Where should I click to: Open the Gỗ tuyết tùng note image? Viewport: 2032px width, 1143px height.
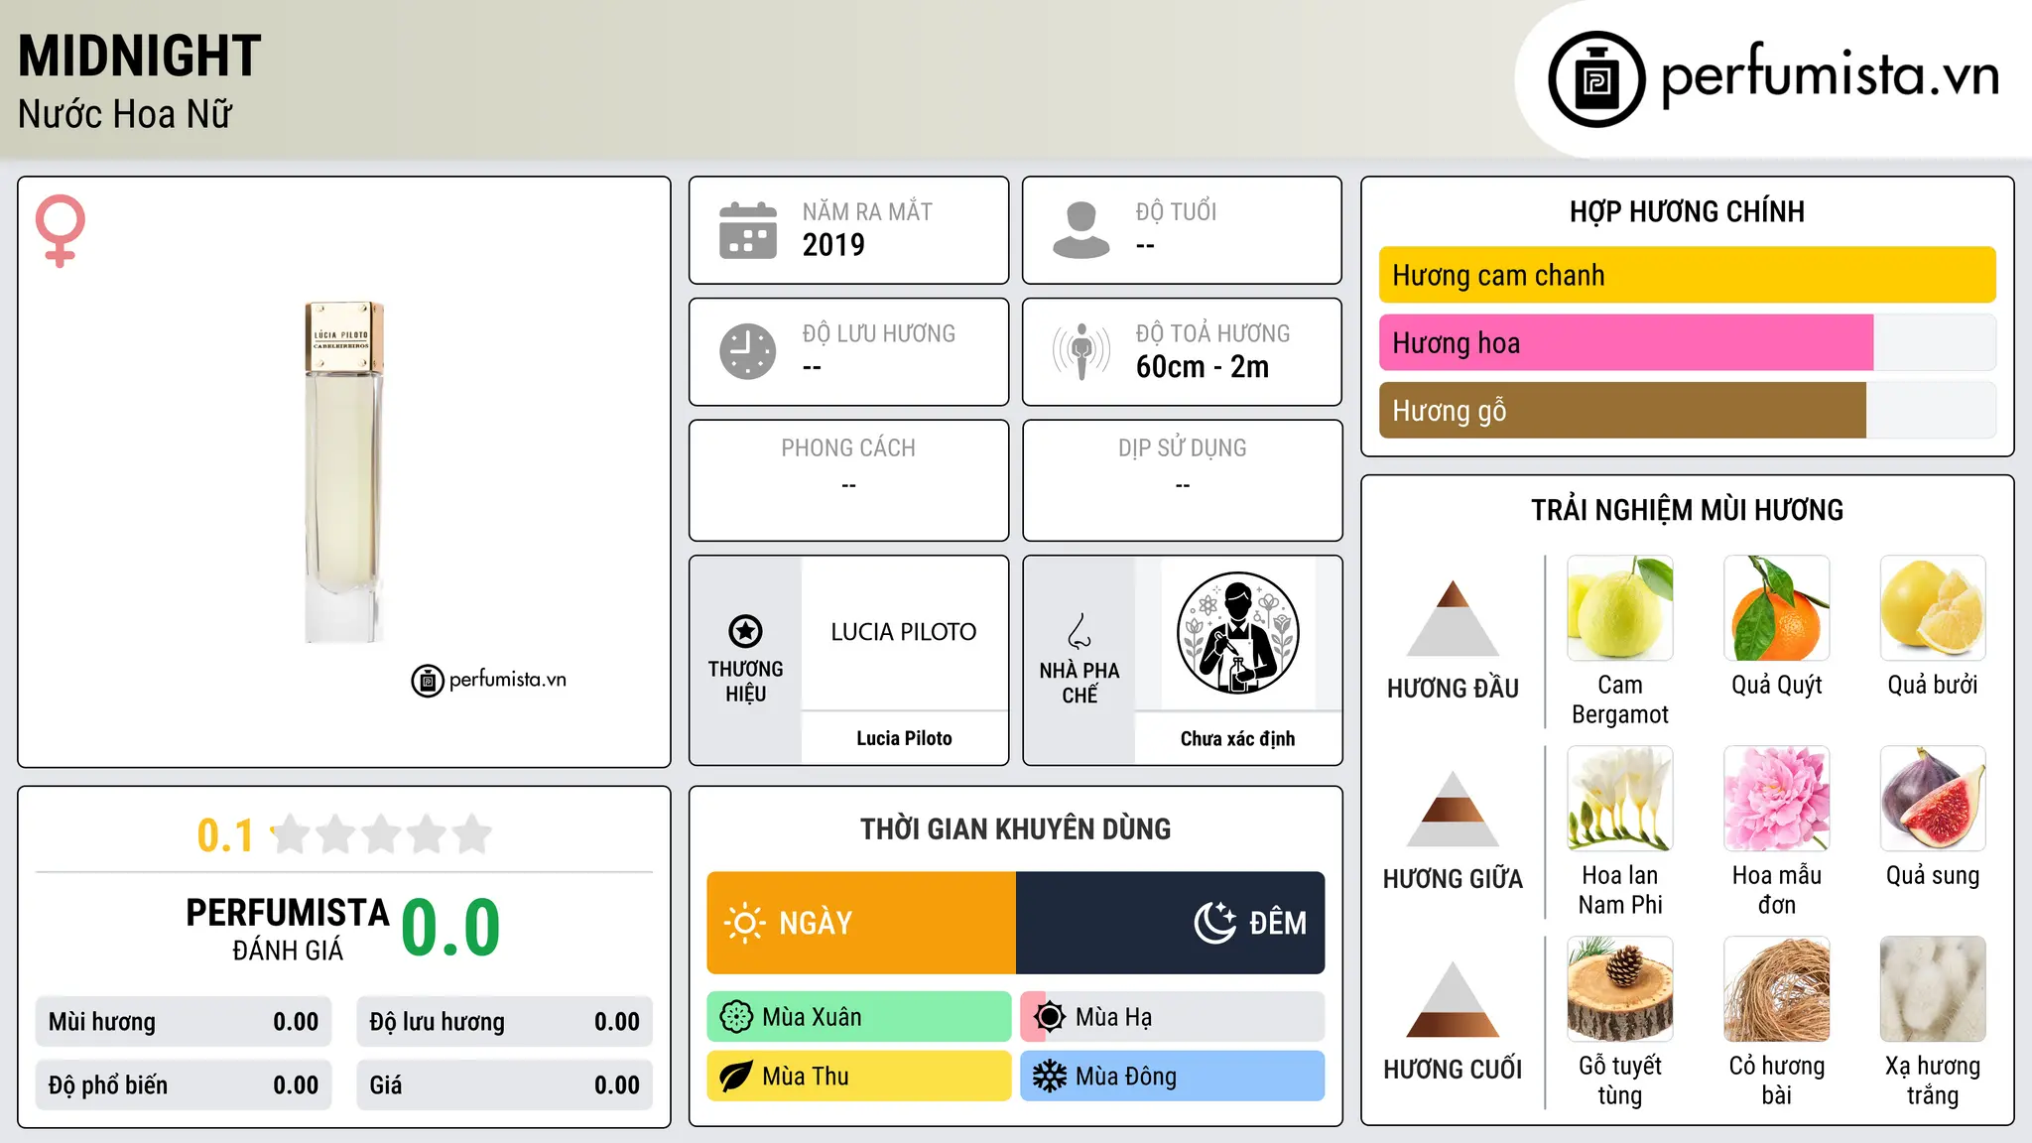(1620, 989)
